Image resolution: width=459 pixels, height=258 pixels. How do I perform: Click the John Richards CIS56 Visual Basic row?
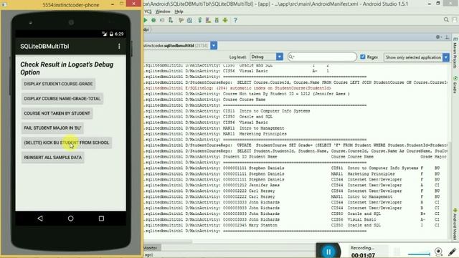(292, 219)
